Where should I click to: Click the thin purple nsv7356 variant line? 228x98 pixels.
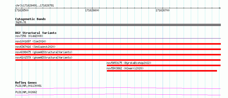pyautogui.click(x=118, y=38)
